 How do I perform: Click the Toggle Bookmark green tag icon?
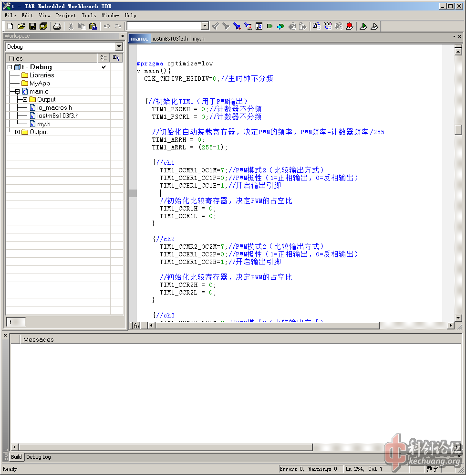pos(270,26)
